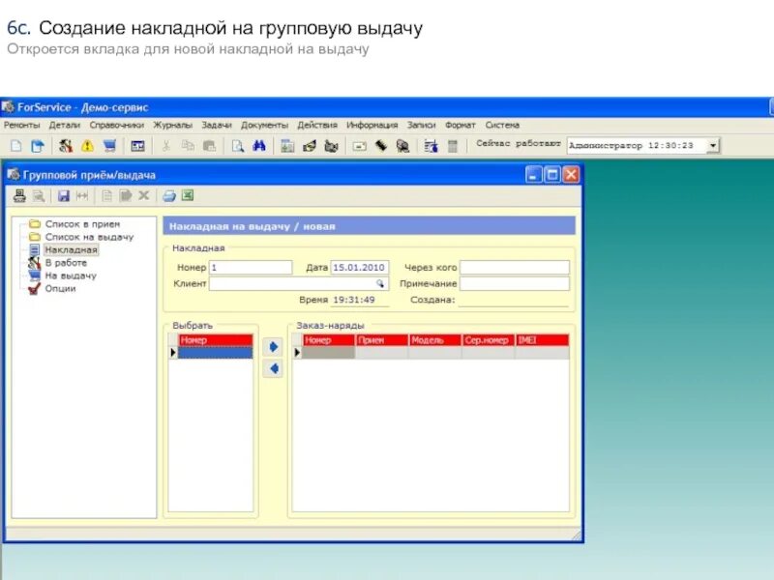Click the stamp icon before the list-settings icon
774x580 pixels.
point(402,146)
